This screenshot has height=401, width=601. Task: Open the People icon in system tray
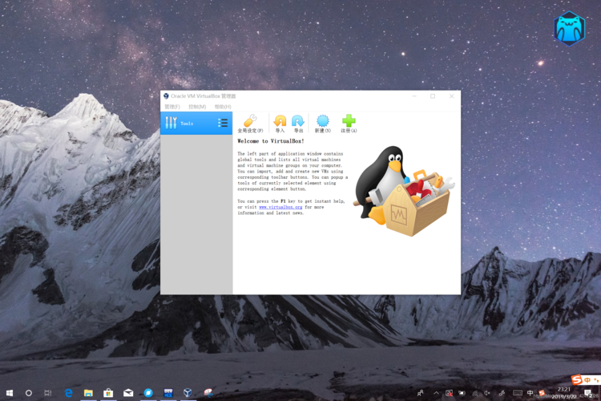[421, 393]
